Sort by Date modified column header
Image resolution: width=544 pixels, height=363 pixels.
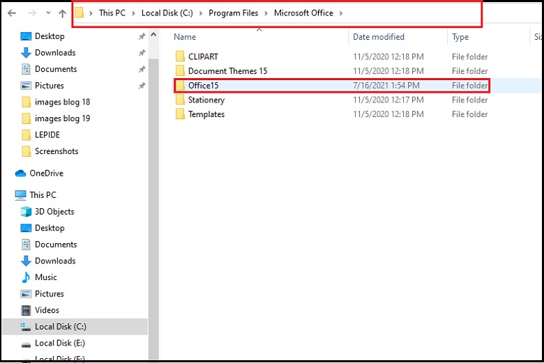[379, 37]
